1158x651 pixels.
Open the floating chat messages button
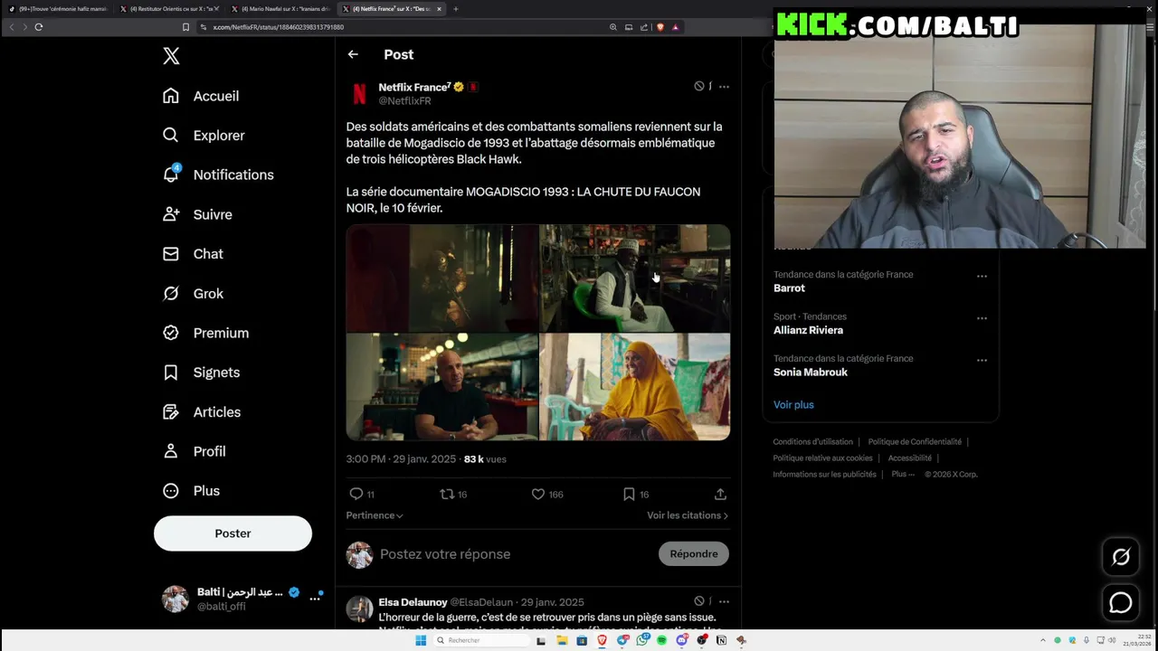click(1121, 602)
